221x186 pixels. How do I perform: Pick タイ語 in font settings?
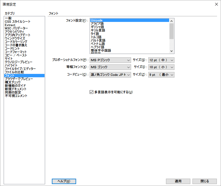[130, 34]
